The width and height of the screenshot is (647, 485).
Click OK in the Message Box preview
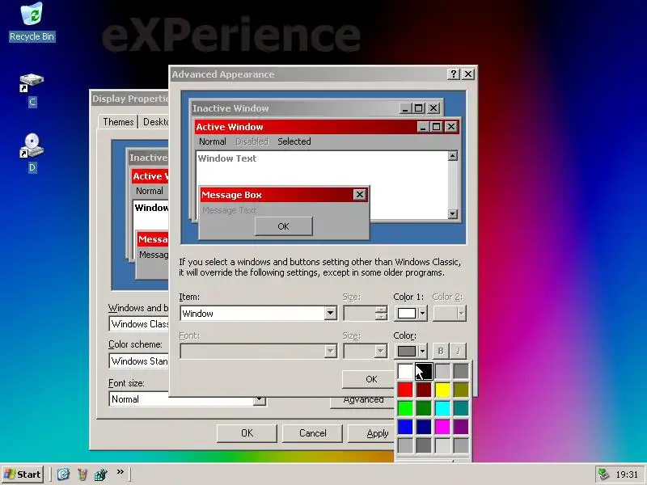tap(284, 226)
